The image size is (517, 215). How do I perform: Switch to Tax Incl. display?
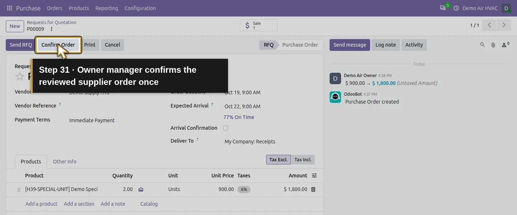click(x=303, y=159)
